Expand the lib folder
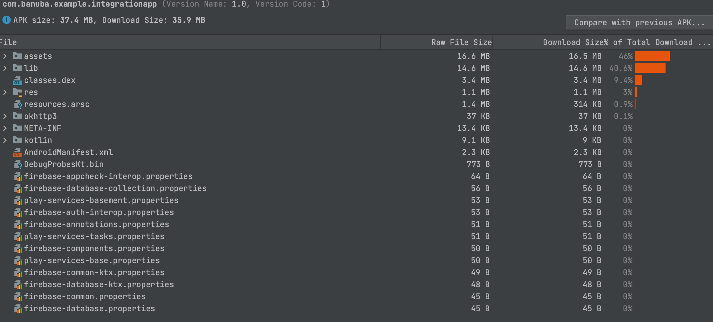 tap(5, 68)
